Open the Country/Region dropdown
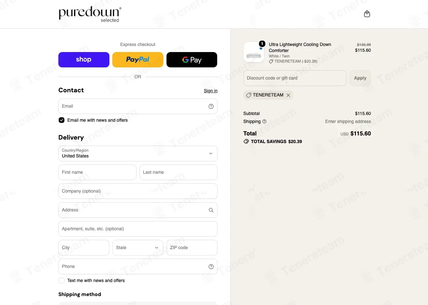 (138, 154)
